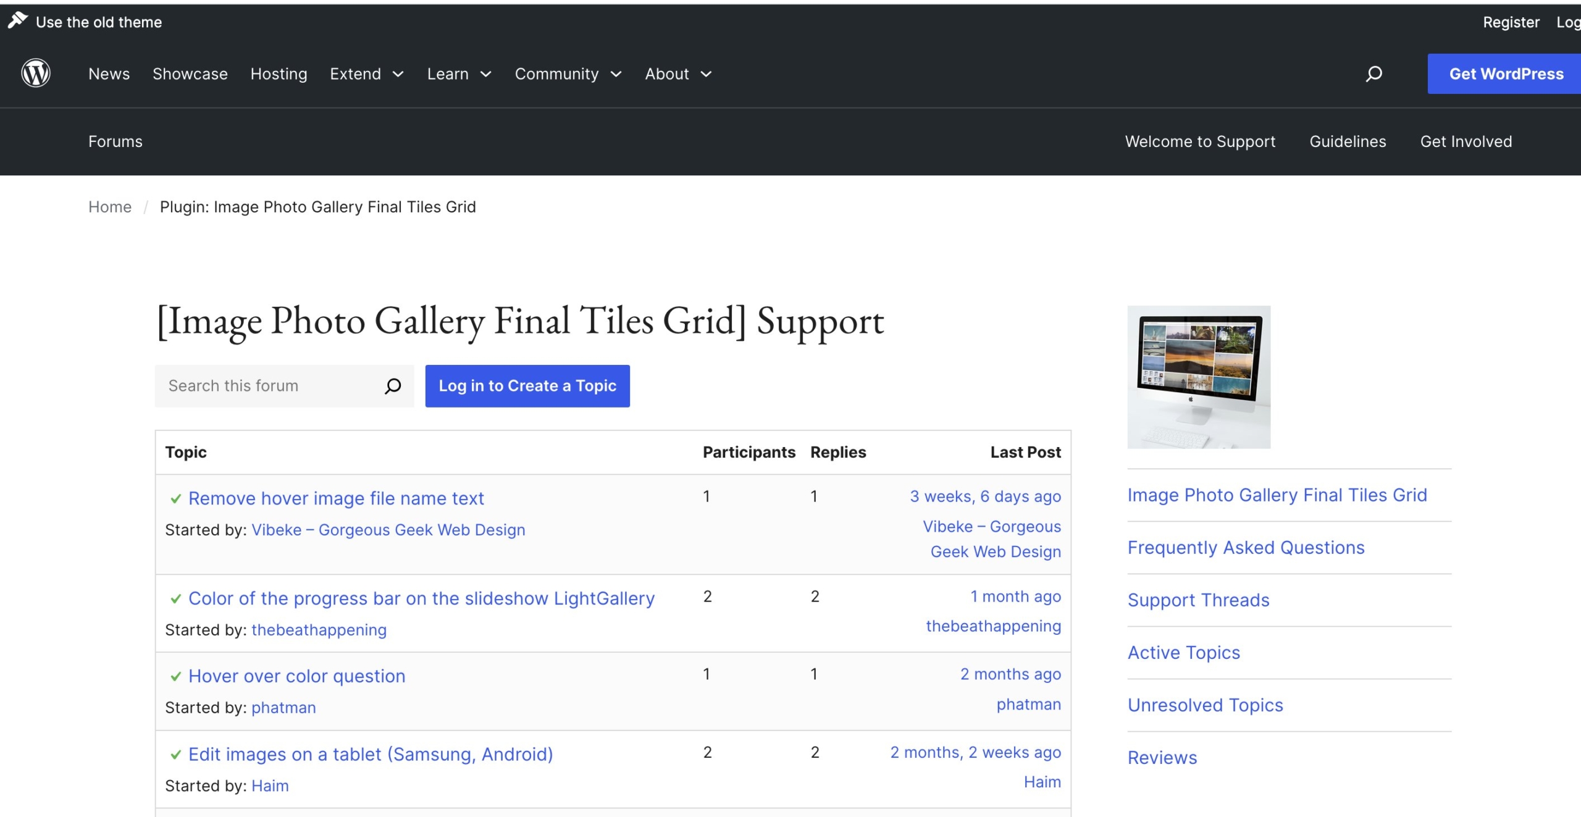Image resolution: width=1581 pixels, height=817 pixels.
Task: Click 1 month ago last post link
Action: click(x=1015, y=597)
